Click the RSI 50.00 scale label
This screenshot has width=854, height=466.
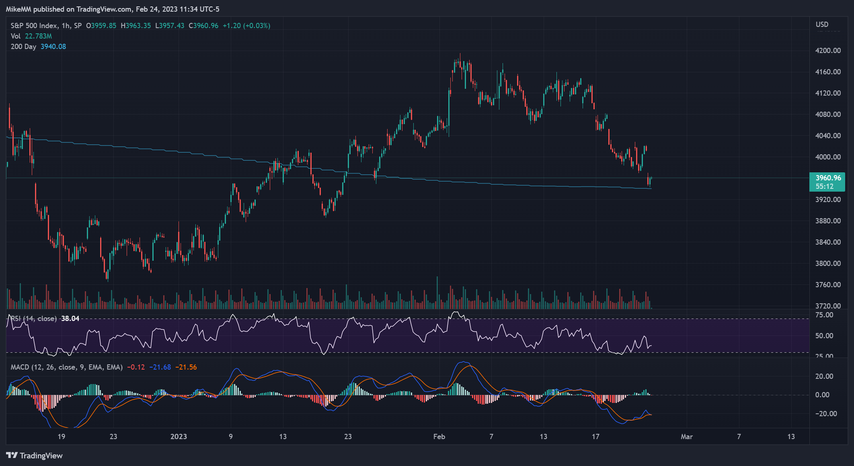(x=824, y=336)
